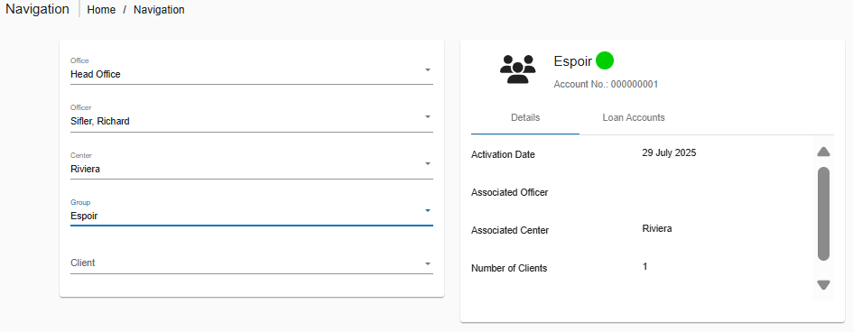
Task: Click the details panel scrollbar thumb
Action: coord(823,214)
